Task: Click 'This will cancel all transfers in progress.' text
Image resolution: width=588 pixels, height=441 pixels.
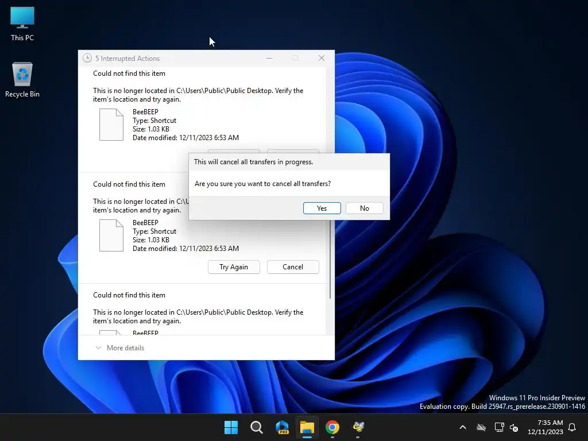Action: pyautogui.click(x=253, y=162)
